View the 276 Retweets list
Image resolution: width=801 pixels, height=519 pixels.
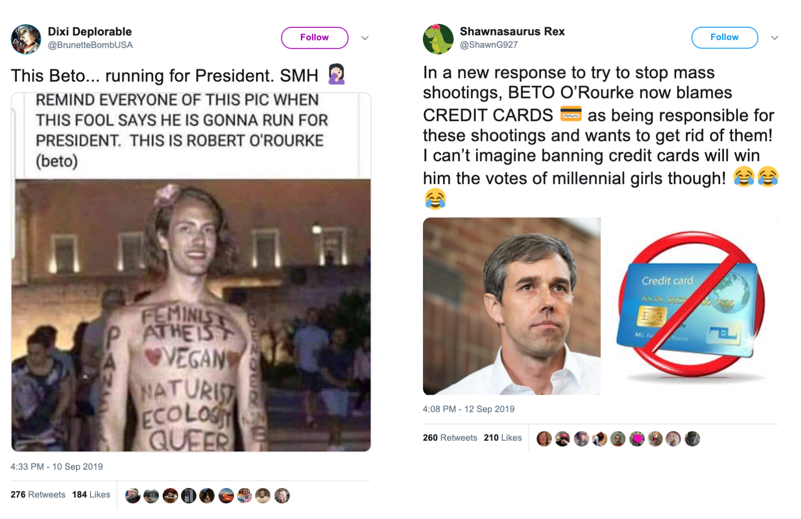pos(38,495)
